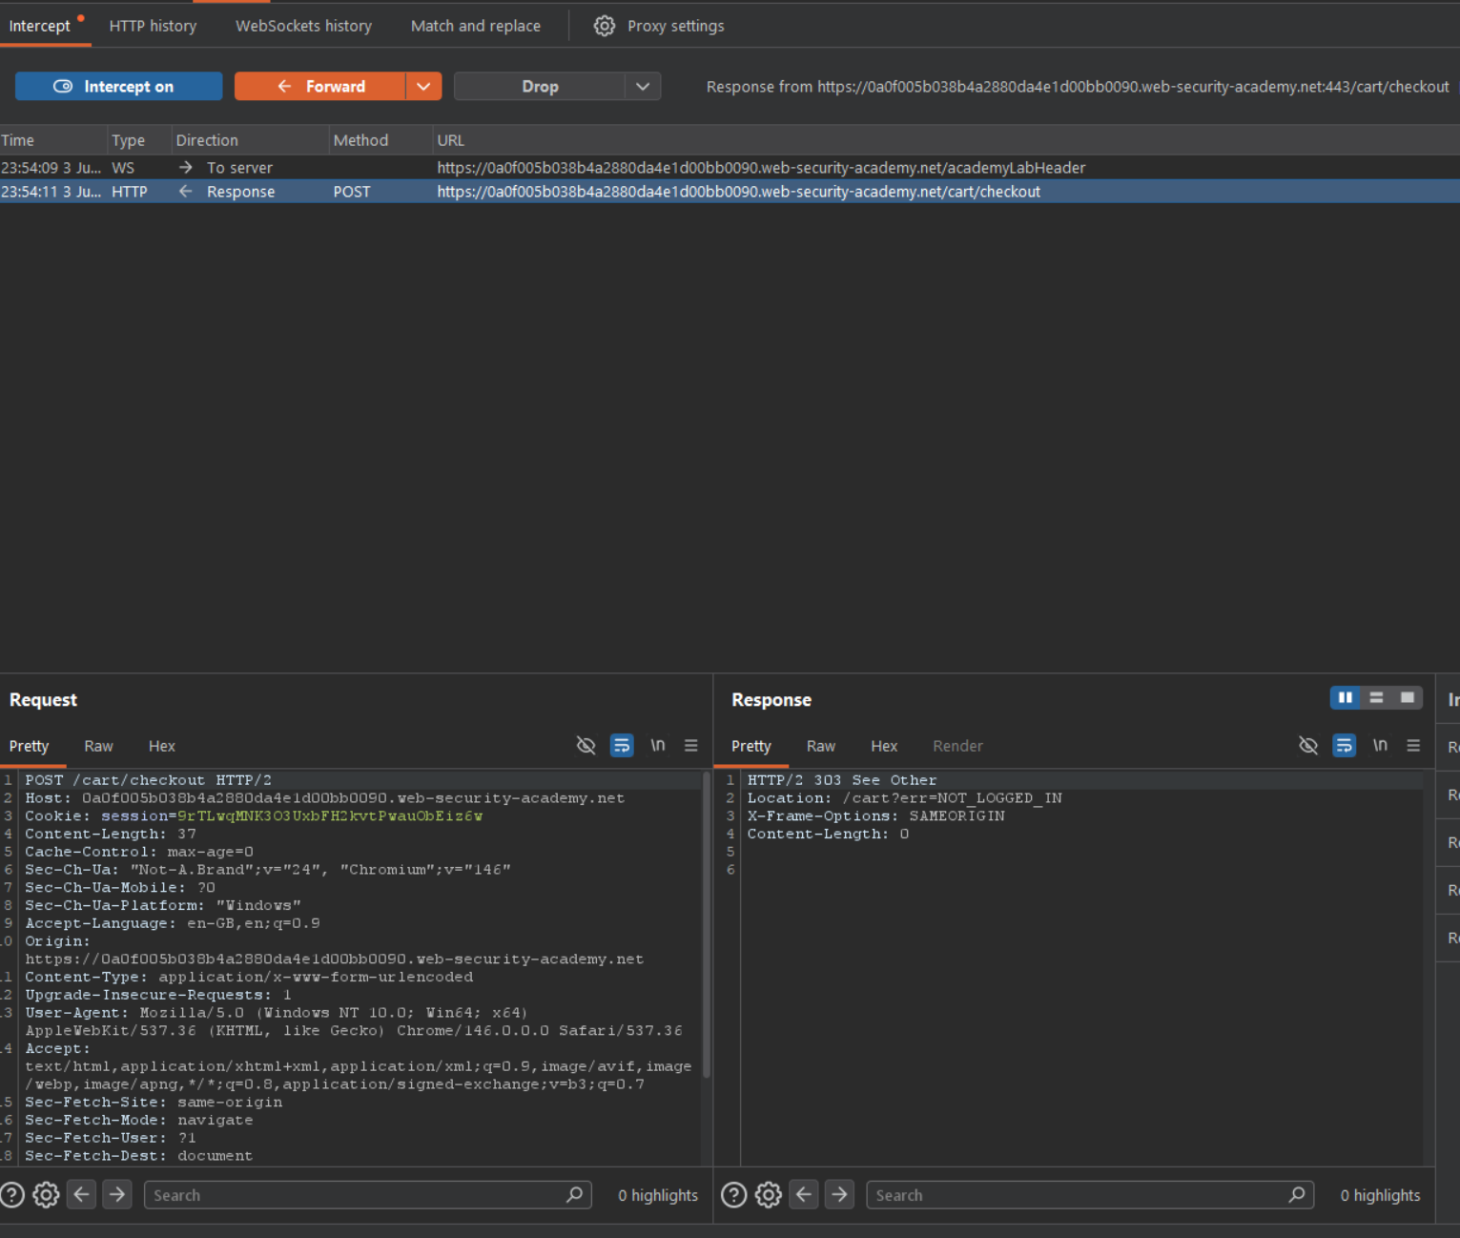Click the Drop button
Viewport: 1460px width, 1238px height.
tap(540, 87)
